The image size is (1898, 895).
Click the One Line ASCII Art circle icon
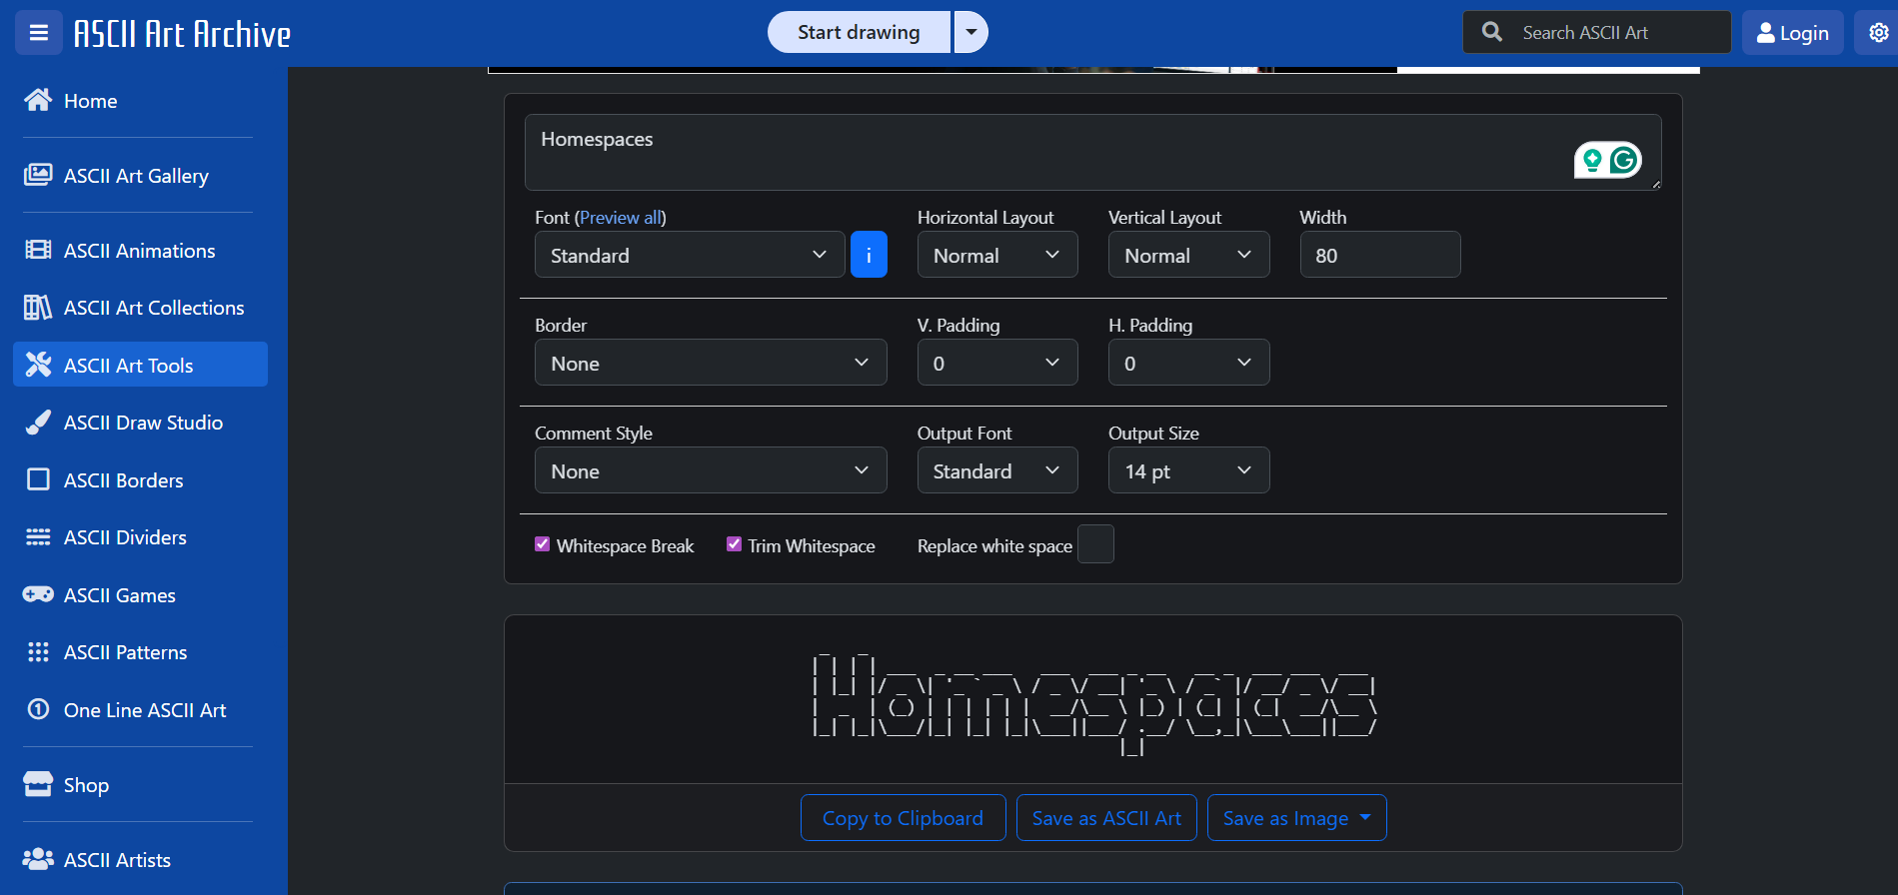point(38,709)
